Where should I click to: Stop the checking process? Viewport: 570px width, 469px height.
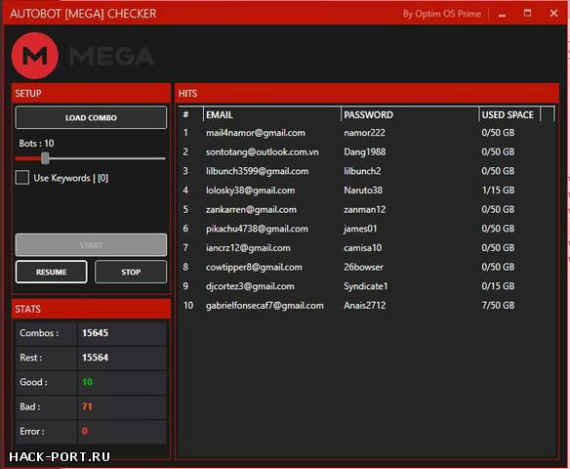tap(131, 272)
